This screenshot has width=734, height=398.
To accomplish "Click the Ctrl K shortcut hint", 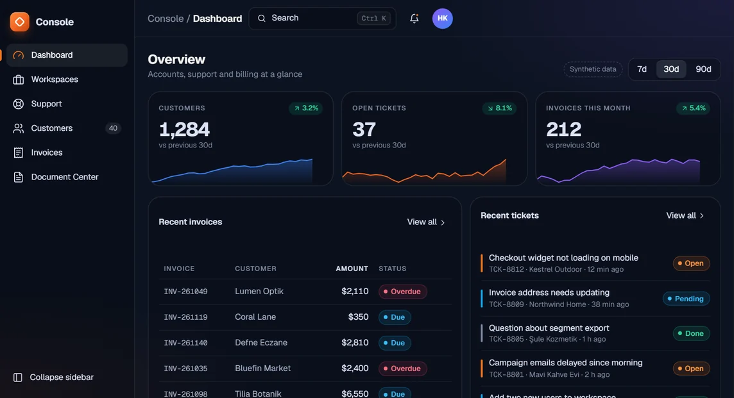I will 373,18.
